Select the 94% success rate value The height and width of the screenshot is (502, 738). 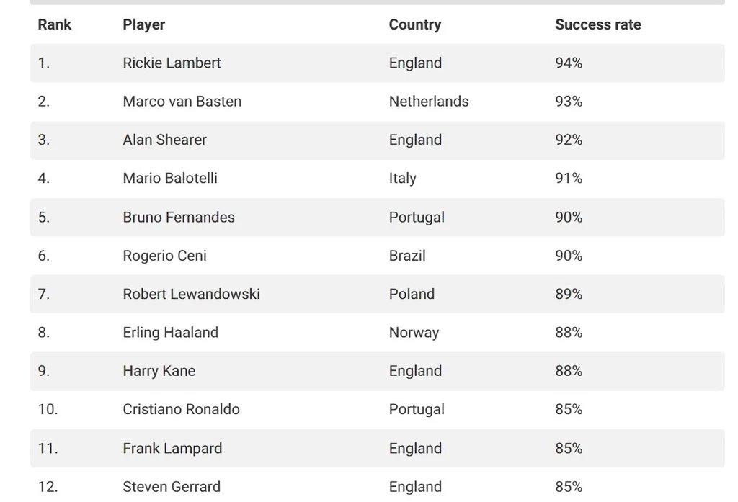(569, 63)
